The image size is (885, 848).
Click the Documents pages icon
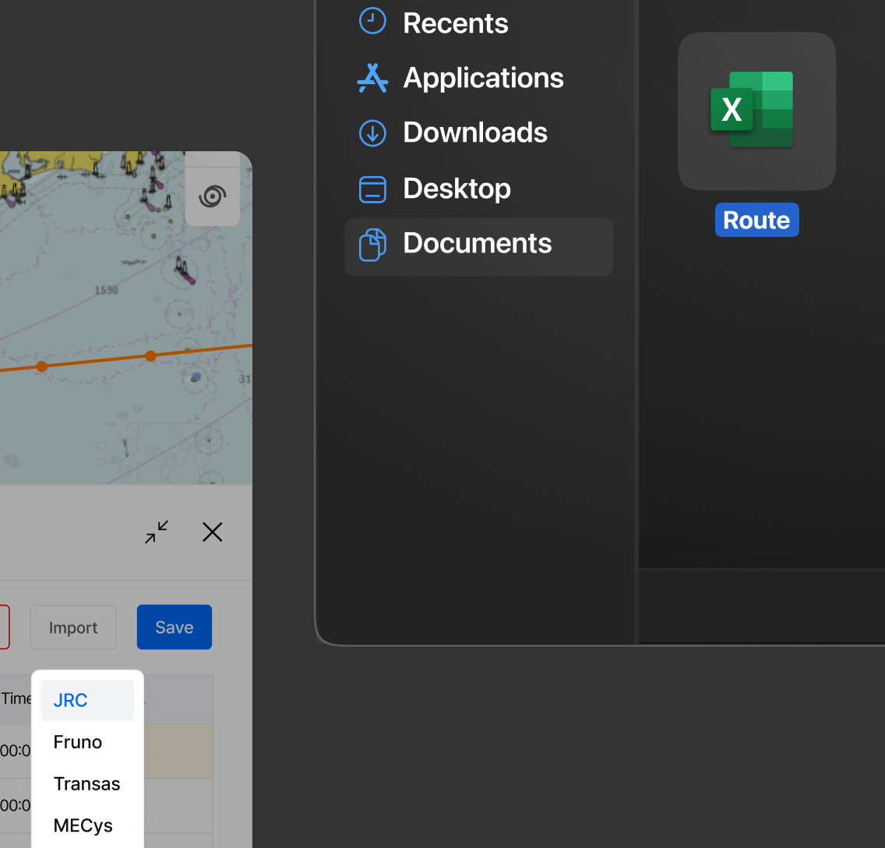(372, 245)
